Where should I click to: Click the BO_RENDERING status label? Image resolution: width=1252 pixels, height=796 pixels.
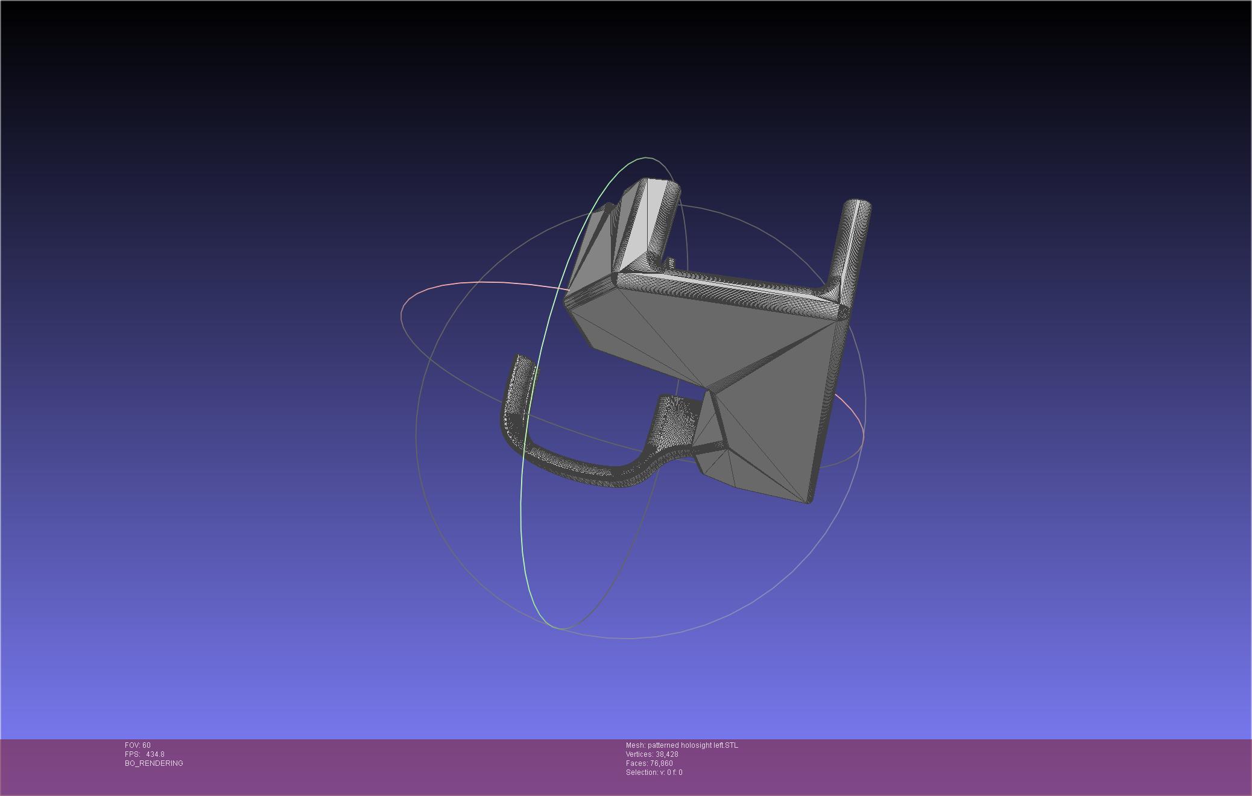pos(154,763)
